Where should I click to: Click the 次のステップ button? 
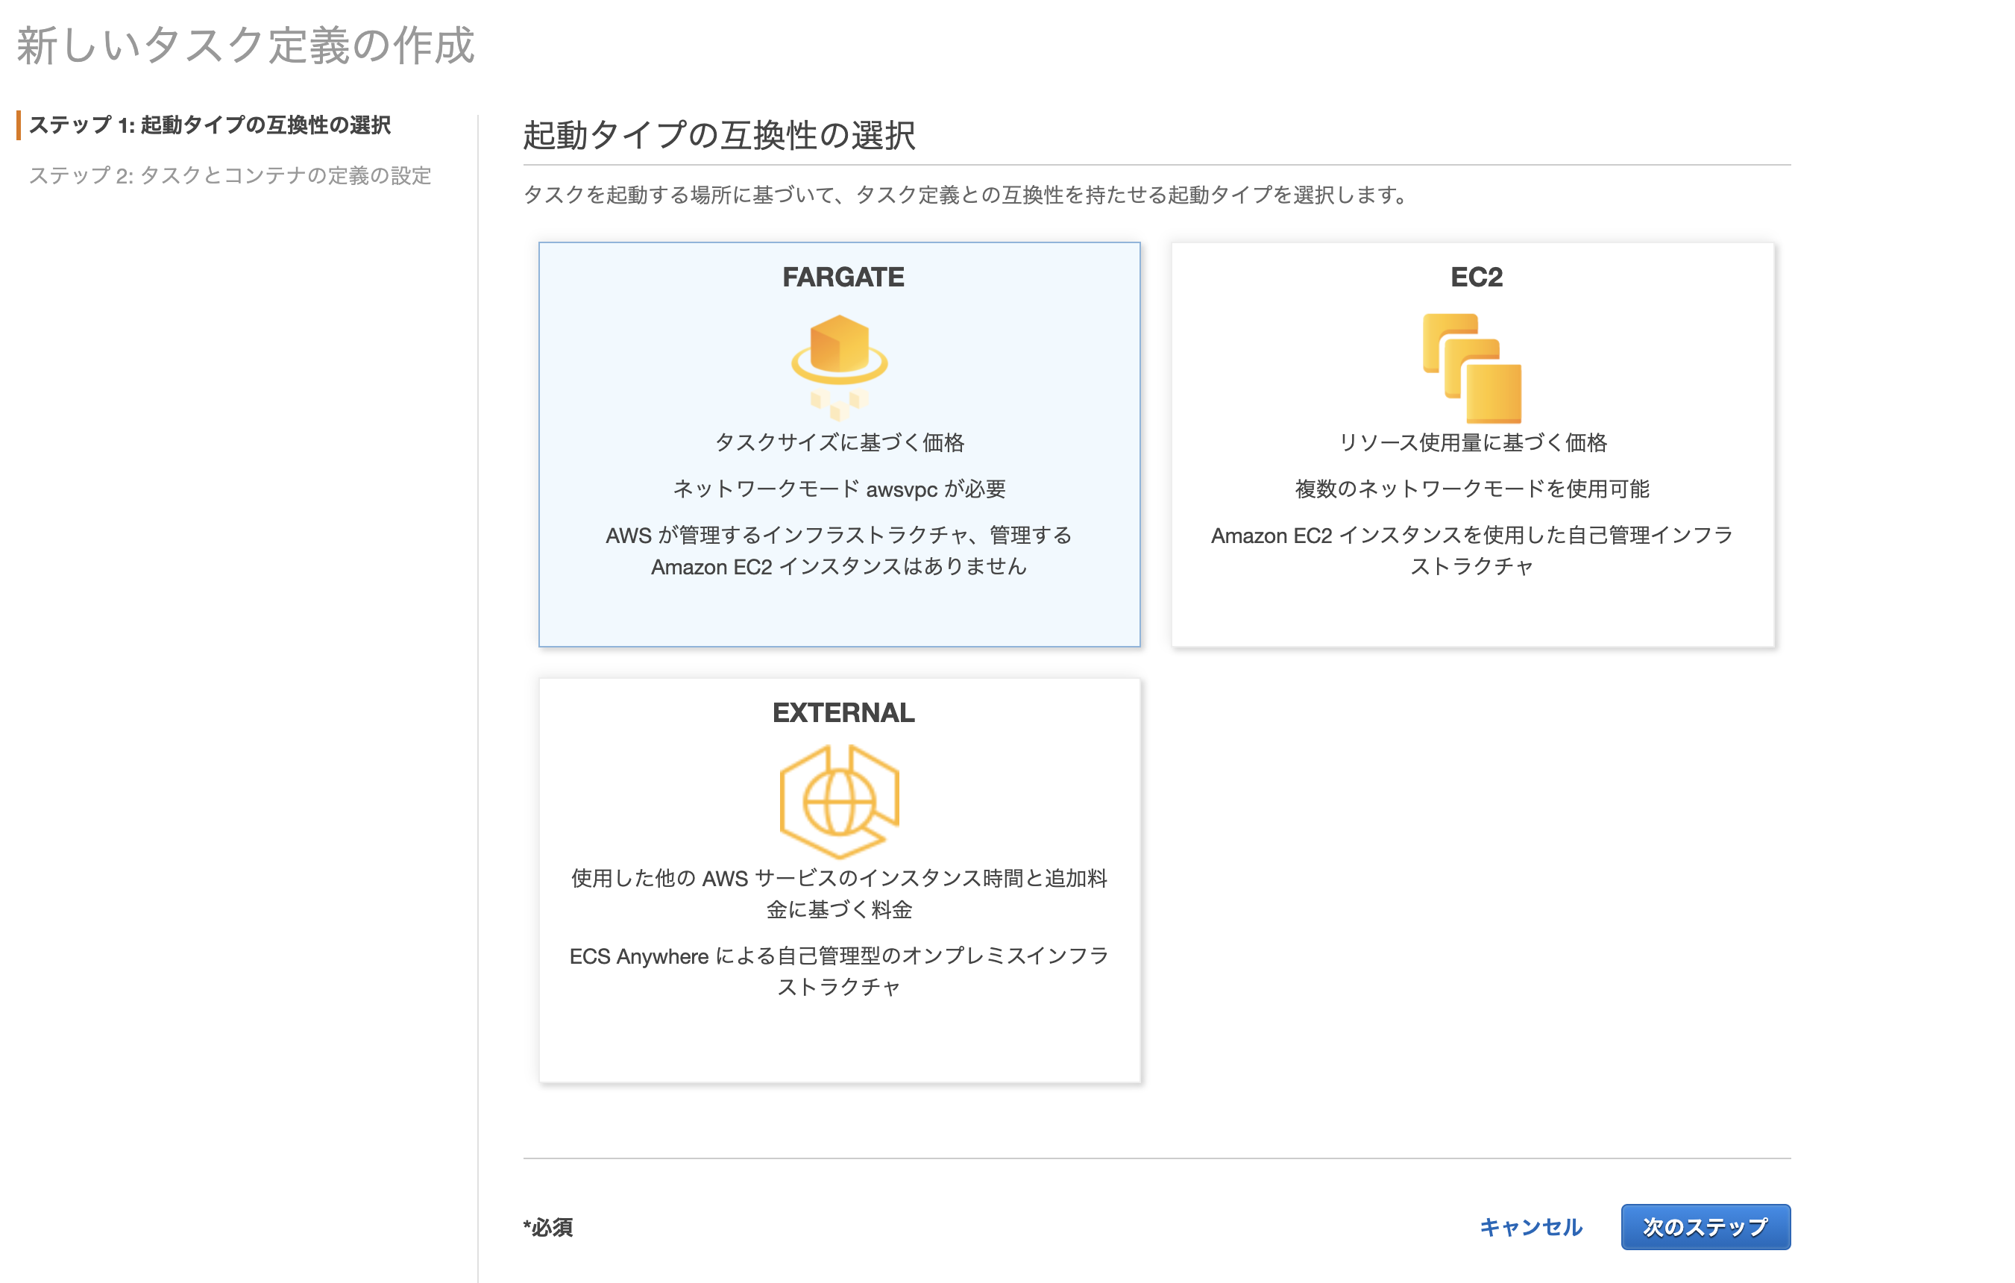pyautogui.click(x=1706, y=1227)
